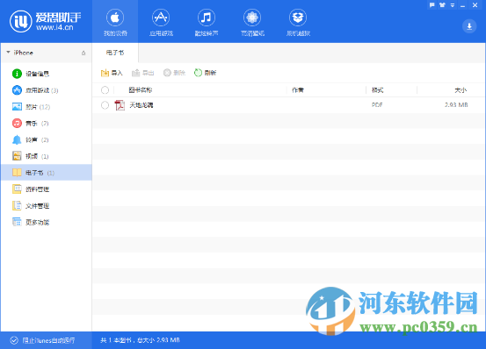This screenshot has width=486, height=349.
Task: Select the book title 天地龙魂
Action: tap(141, 105)
